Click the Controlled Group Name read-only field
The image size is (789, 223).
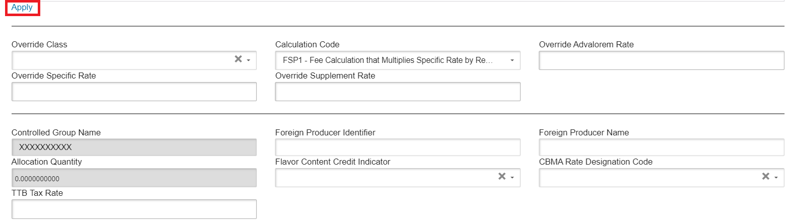(134, 147)
